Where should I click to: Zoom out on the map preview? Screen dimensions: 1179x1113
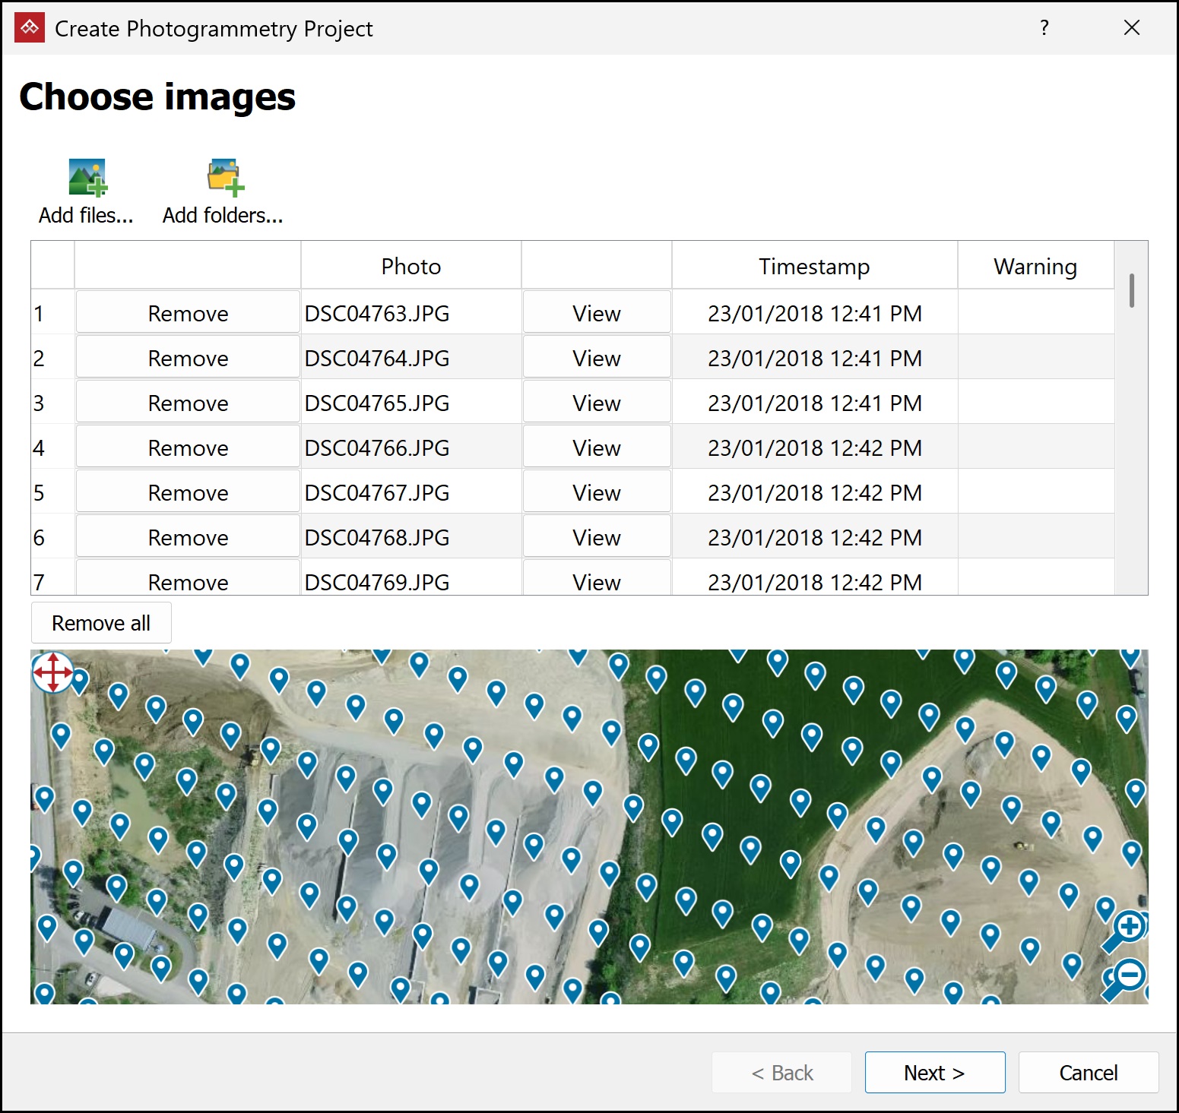pyautogui.click(x=1127, y=976)
